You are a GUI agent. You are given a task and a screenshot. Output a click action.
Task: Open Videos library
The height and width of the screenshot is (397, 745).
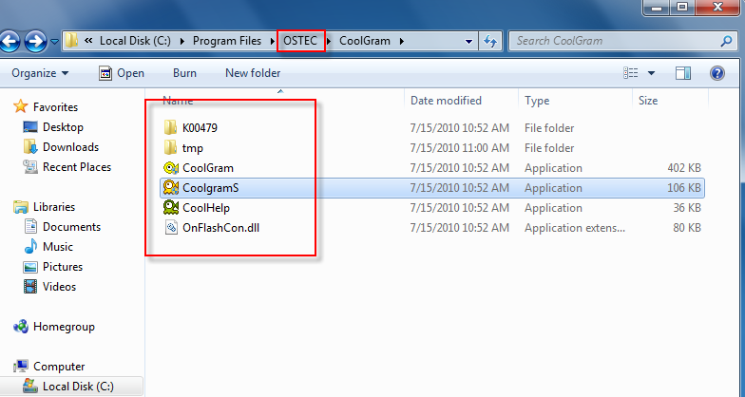pos(59,287)
